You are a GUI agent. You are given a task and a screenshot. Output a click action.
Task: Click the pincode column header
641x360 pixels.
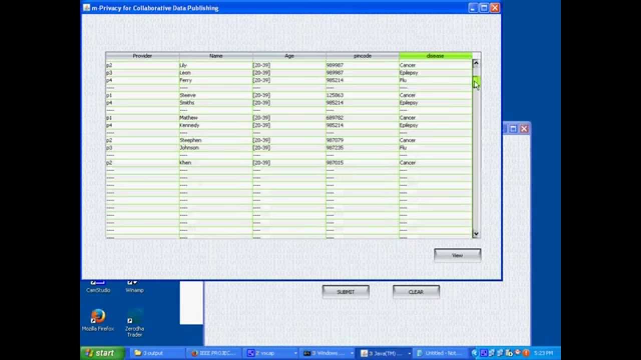(363, 56)
